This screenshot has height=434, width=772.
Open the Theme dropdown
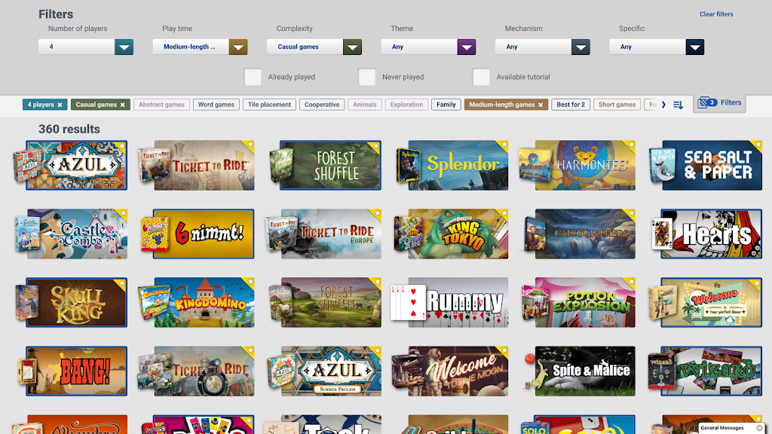click(428, 47)
